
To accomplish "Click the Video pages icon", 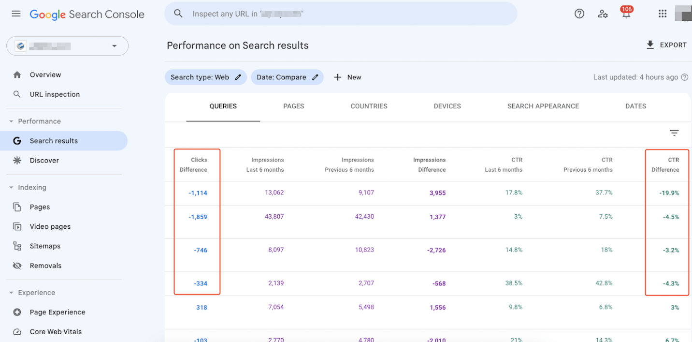I will click(17, 226).
